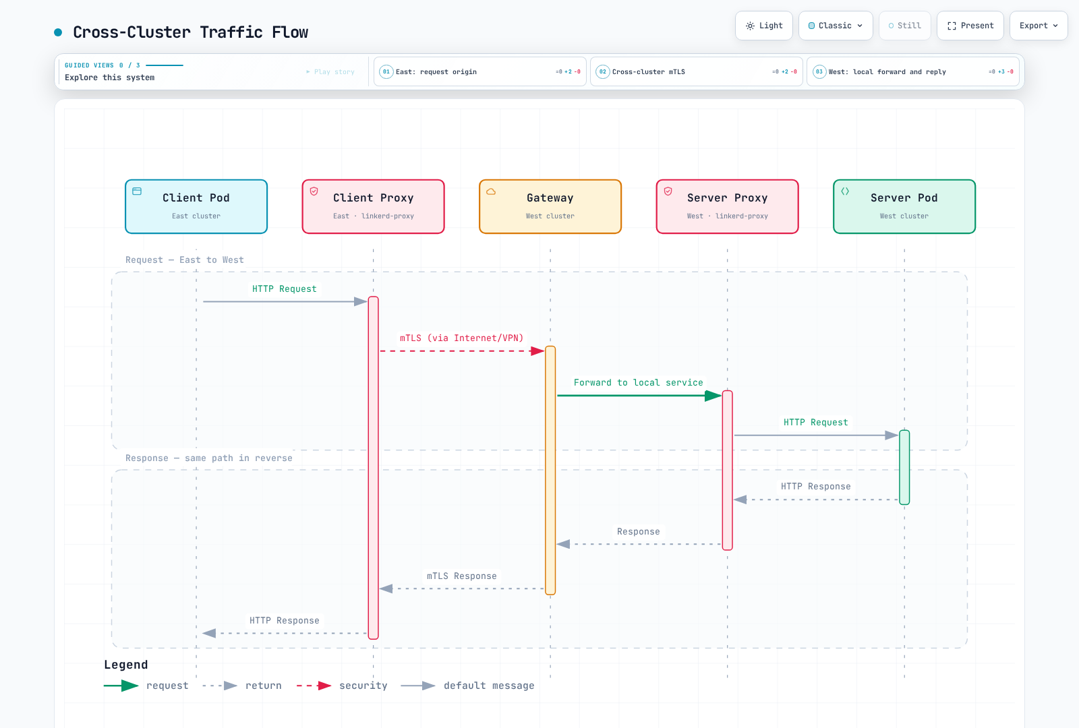Click the sun icon on Light button
Screen dimensions: 1079x728
click(750, 26)
